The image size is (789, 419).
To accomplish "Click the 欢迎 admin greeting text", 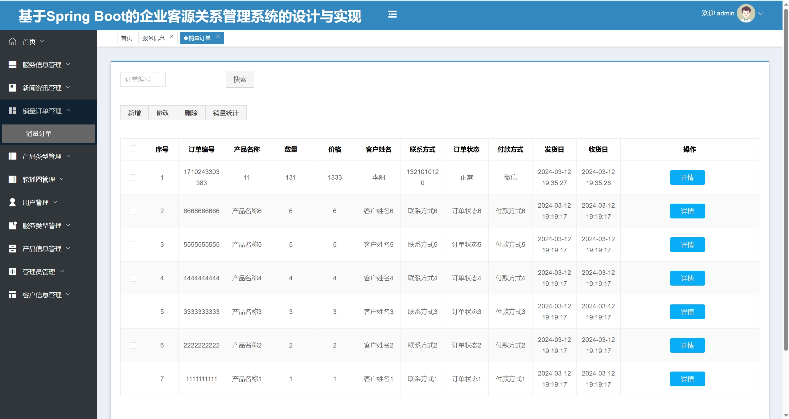I will tap(718, 13).
